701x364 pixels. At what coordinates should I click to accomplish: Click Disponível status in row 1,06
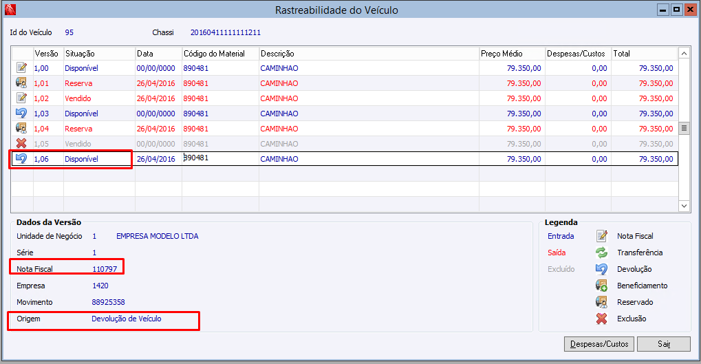coord(81,159)
